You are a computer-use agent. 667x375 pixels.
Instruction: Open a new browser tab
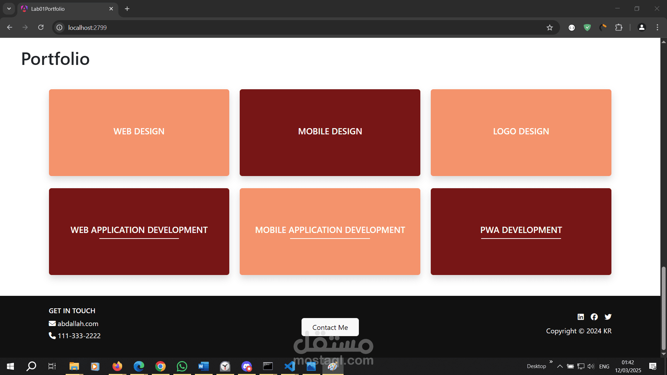click(127, 9)
